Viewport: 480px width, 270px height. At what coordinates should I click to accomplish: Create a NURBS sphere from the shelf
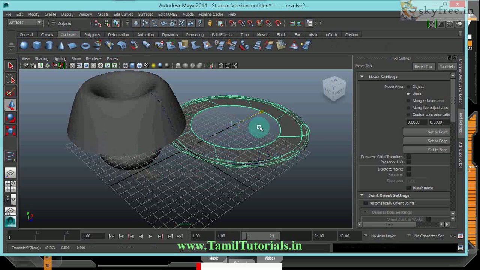24,46
